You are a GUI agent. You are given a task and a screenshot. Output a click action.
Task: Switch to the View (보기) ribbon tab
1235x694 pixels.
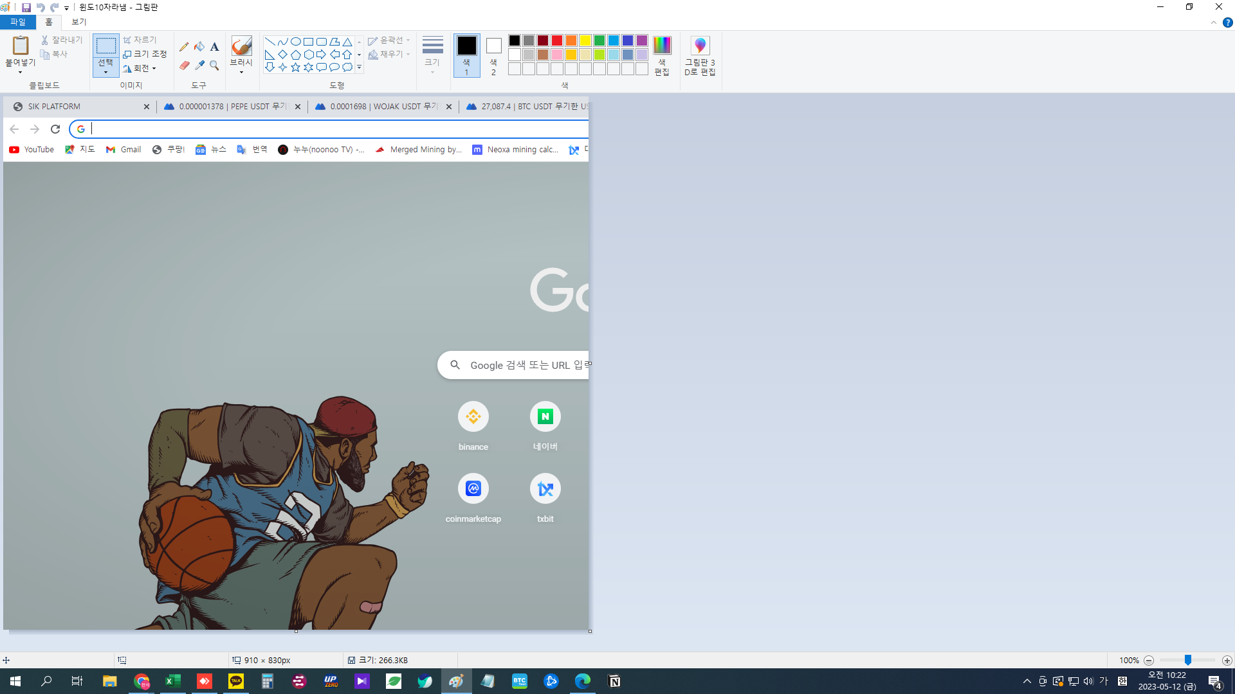pos(78,22)
